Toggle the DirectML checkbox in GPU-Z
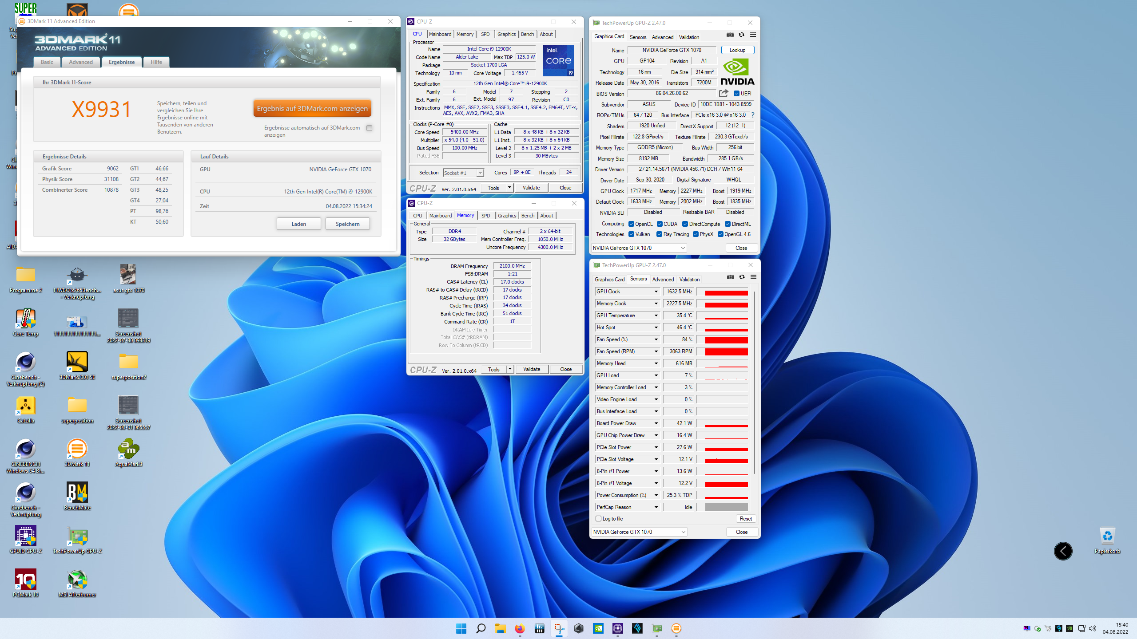This screenshot has height=639, width=1137. (x=728, y=224)
